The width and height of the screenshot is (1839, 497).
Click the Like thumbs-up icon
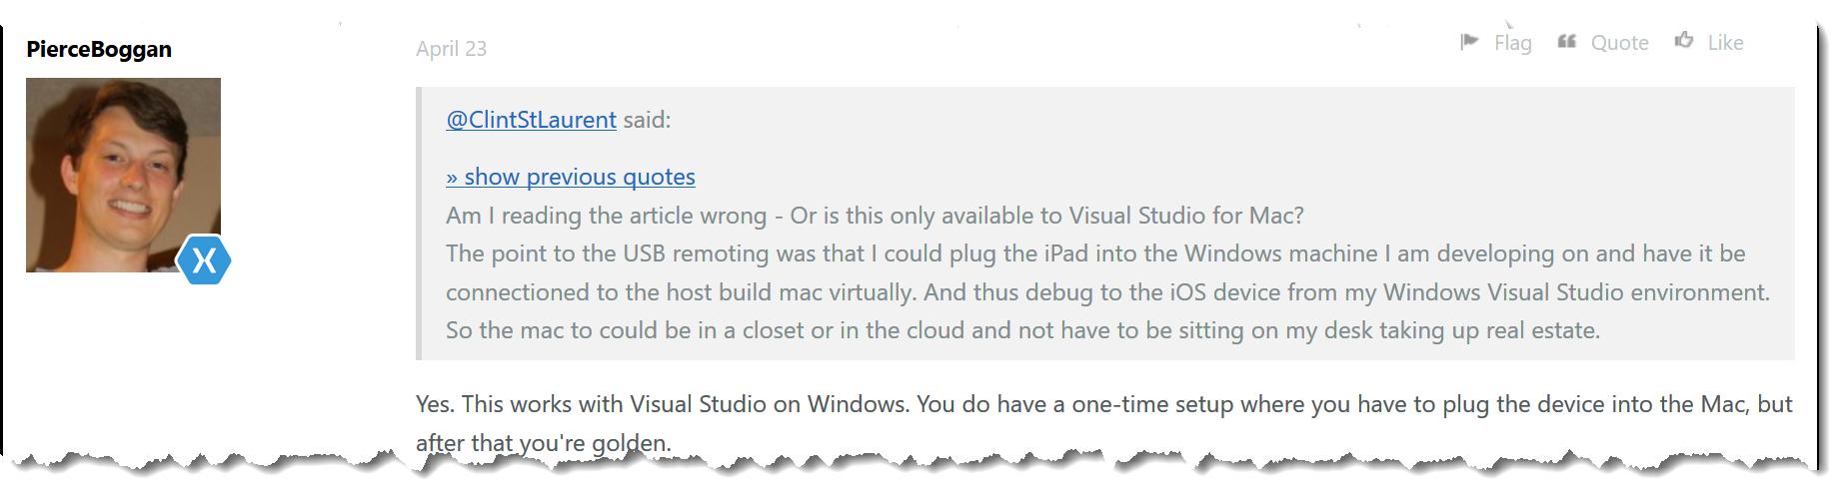(1684, 40)
